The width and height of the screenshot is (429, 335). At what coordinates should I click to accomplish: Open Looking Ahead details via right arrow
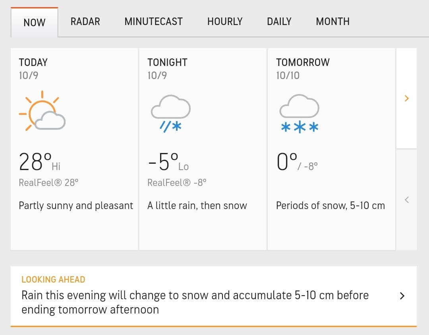coord(402,296)
